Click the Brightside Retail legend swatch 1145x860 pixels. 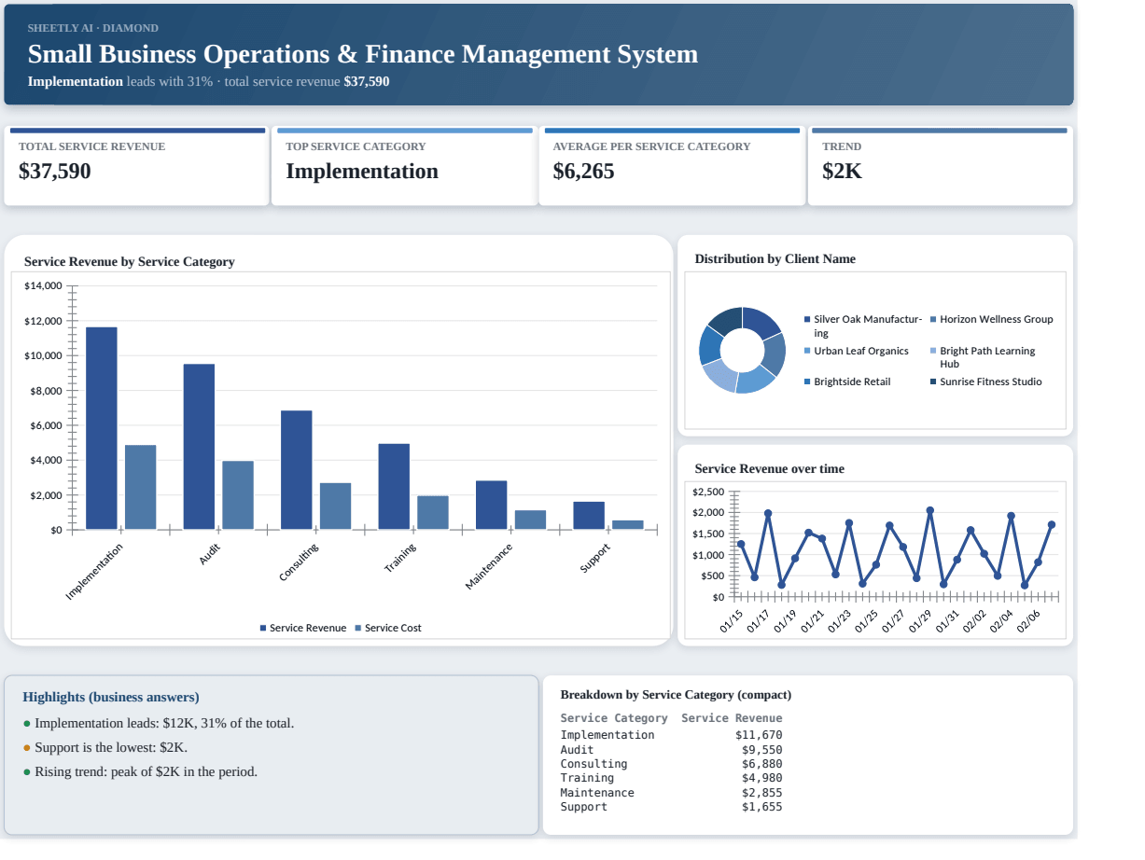pos(807,382)
